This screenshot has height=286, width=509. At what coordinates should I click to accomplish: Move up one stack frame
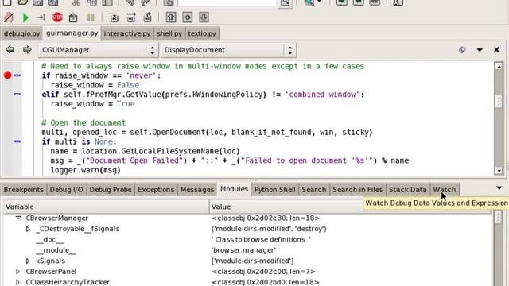tap(171, 17)
